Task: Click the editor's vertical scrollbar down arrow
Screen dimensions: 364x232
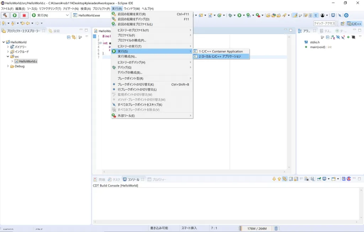Action: coord(289,167)
